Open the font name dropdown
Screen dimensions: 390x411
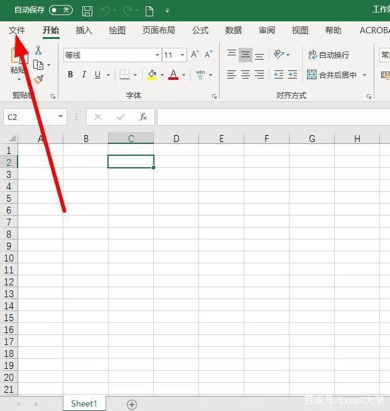157,55
